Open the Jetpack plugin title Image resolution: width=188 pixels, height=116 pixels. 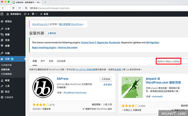pyautogui.click(x=163, y=81)
